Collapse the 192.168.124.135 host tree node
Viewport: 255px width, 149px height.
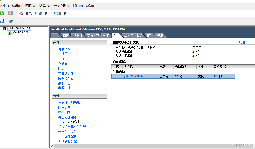click(x=1, y=28)
